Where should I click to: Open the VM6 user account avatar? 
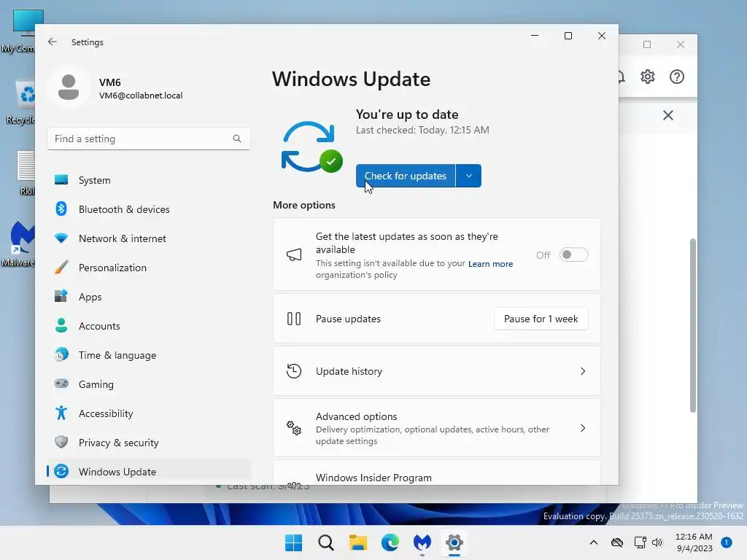69,87
